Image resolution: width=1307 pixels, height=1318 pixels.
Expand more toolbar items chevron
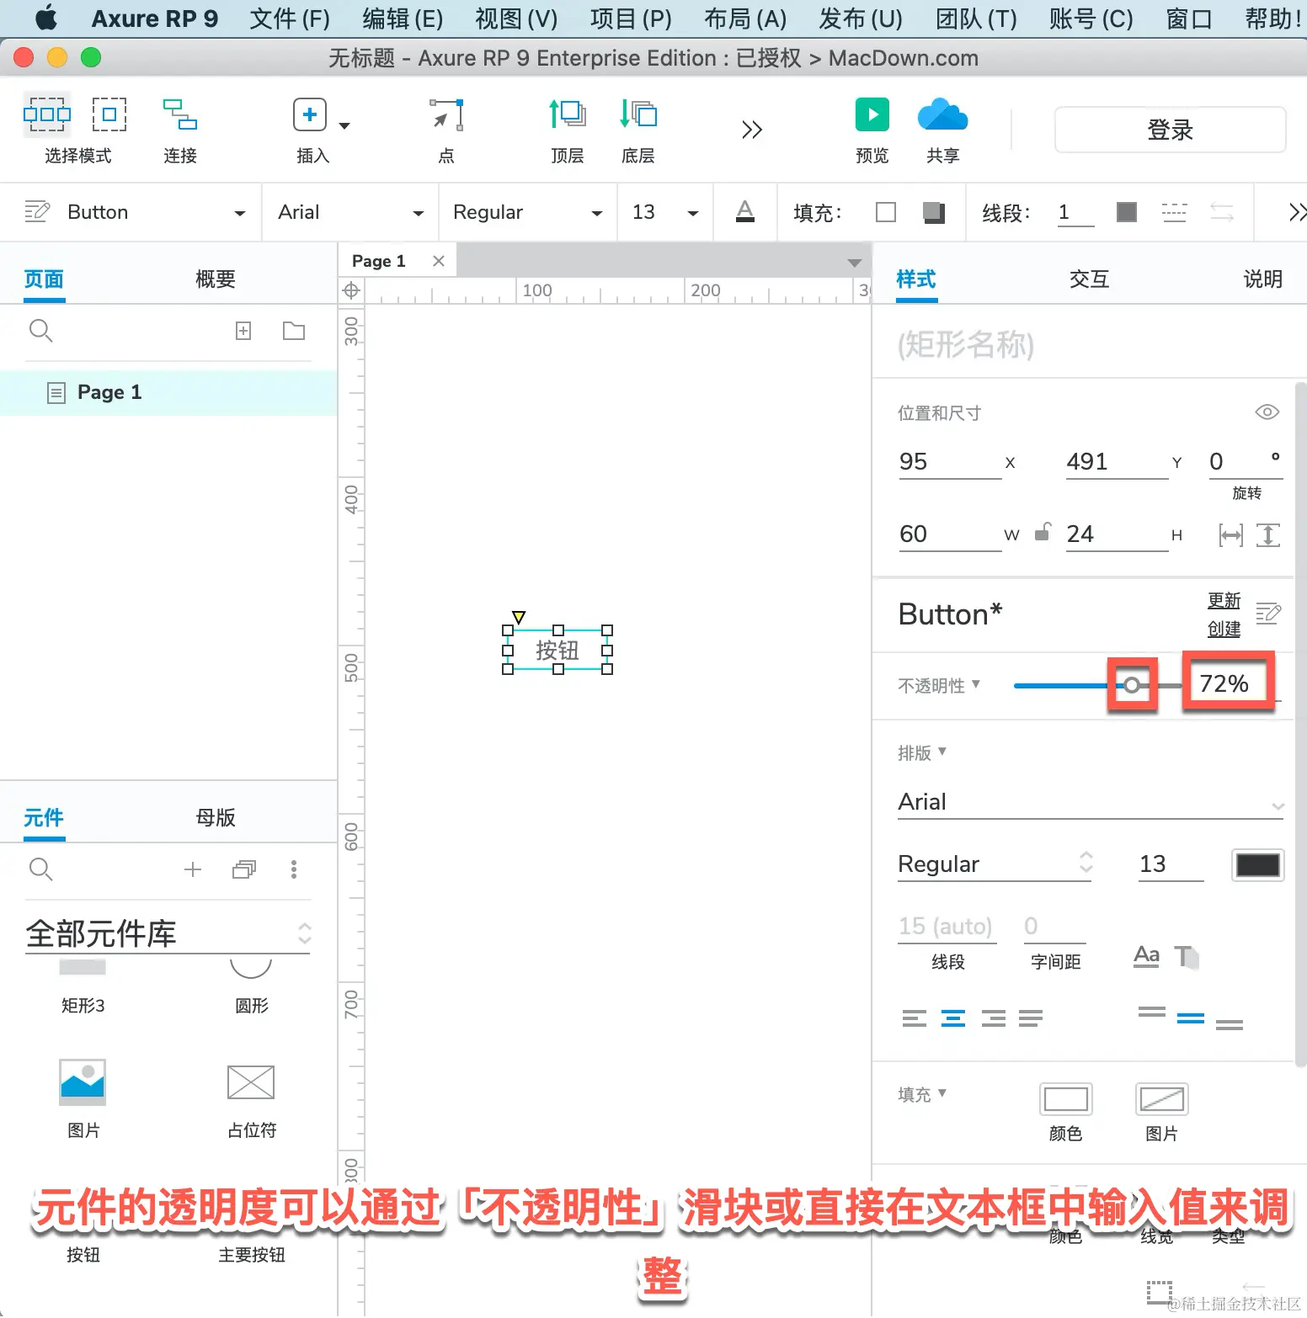click(751, 130)
